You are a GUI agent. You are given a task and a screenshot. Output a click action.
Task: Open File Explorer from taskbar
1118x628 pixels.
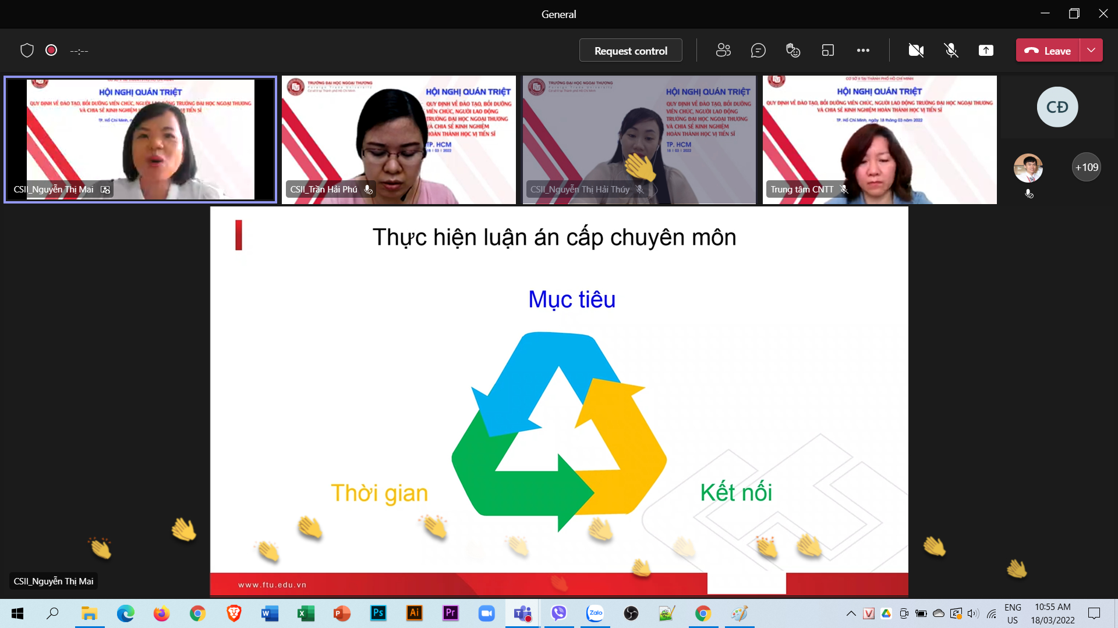89,613
